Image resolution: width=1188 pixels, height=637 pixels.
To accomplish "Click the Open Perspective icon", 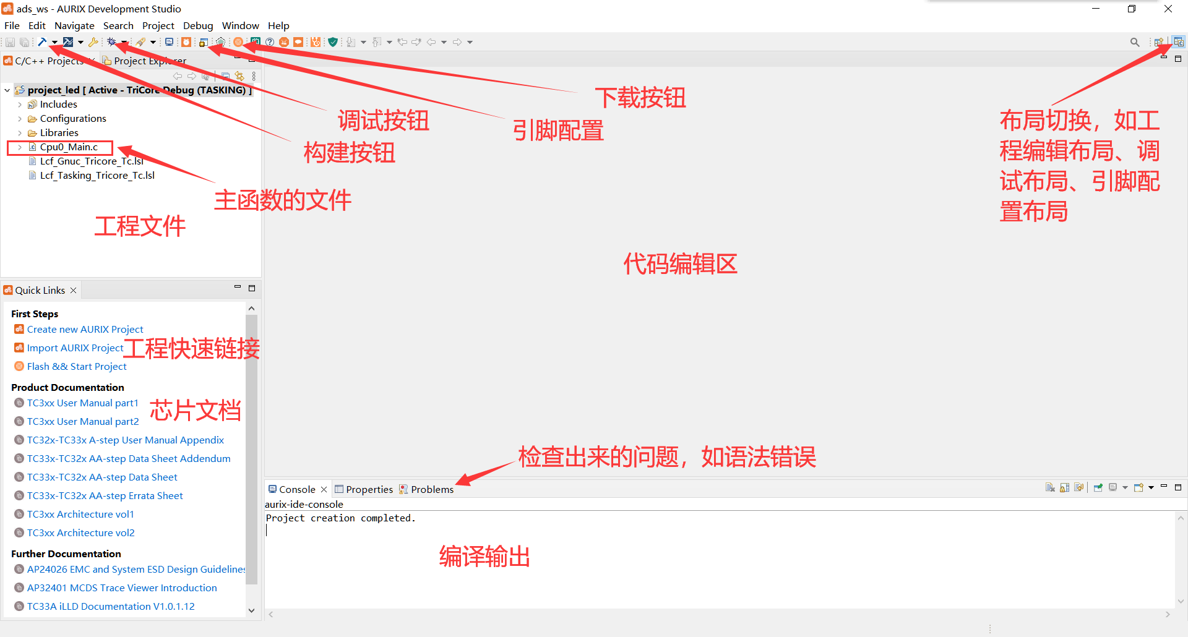I will click(x=1159, y=42).
